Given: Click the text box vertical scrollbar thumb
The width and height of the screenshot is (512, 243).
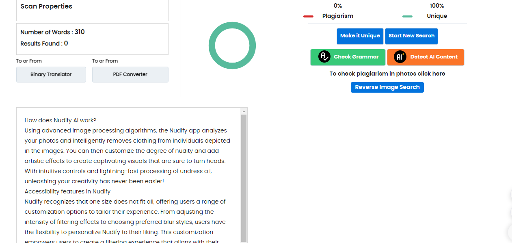Looking at the screenshot, I should click(x=244, y=178).
